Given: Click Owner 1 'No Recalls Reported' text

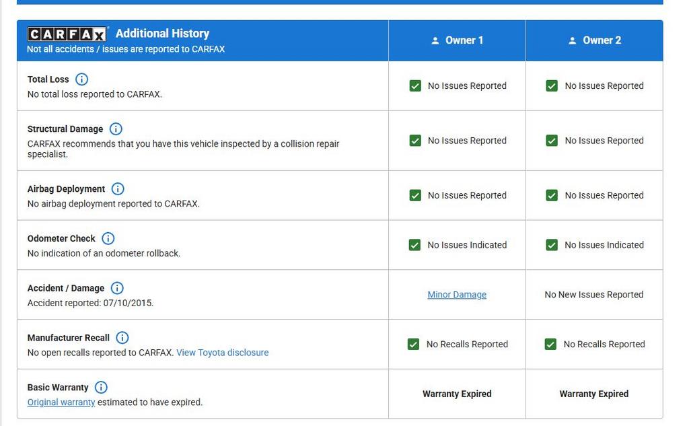Looking at the screenshot, I should (467, 344).
